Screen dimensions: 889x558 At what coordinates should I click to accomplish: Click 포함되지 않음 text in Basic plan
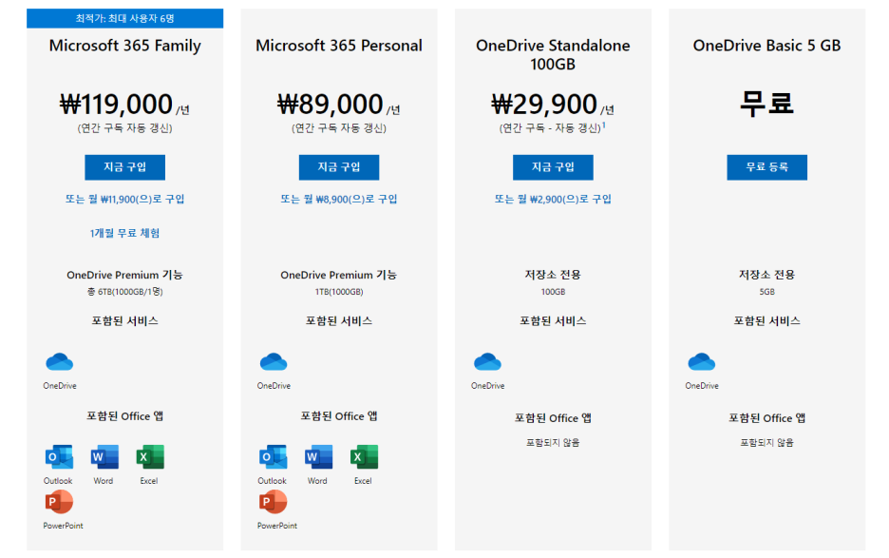click(766, 443)
